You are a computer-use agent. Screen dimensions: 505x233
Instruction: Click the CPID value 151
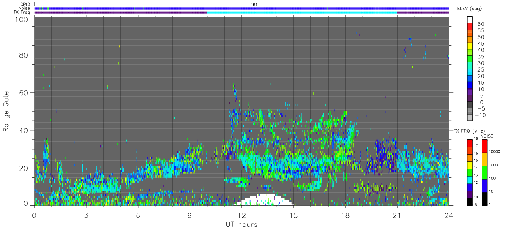click(254, 5)
